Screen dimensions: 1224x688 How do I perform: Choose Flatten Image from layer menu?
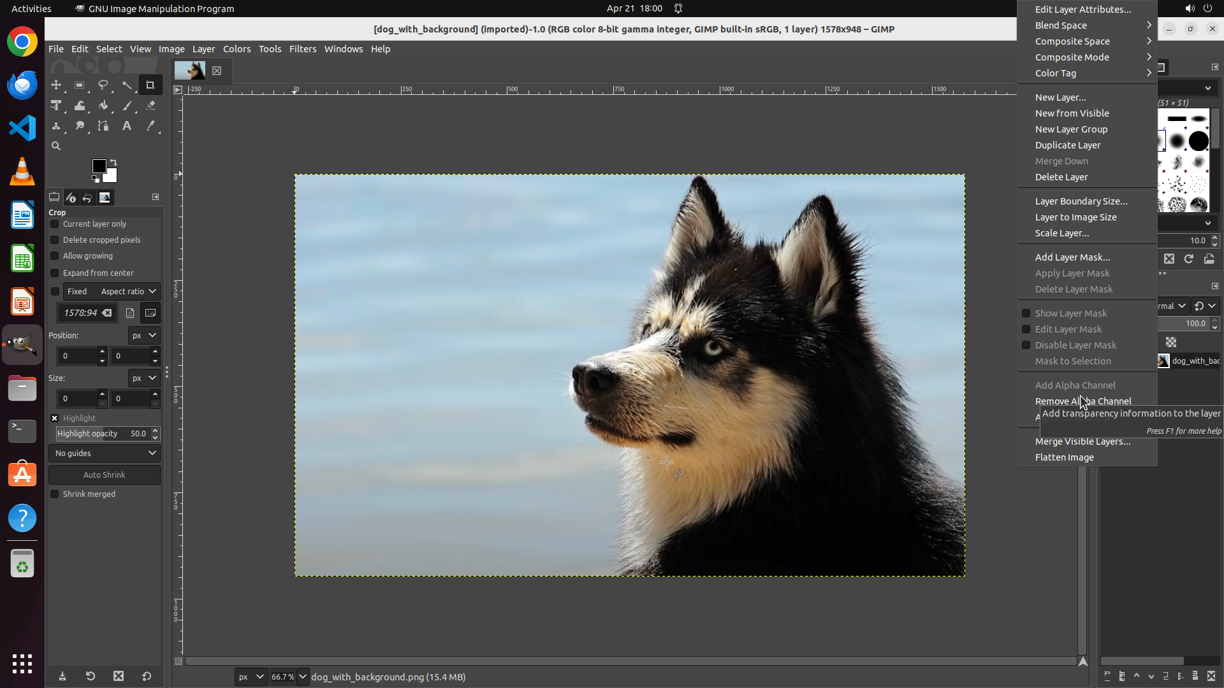click(1064, 457)
